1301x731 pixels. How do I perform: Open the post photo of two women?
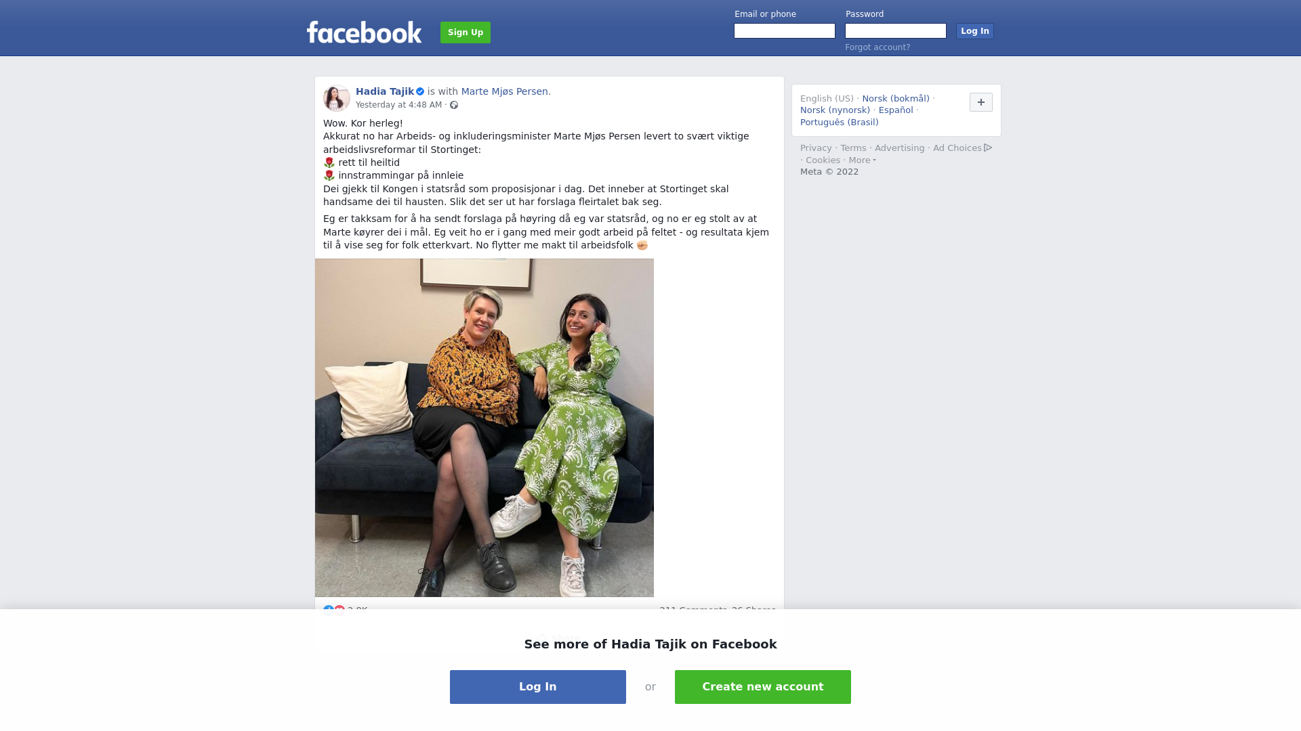(x=484, y=428)
